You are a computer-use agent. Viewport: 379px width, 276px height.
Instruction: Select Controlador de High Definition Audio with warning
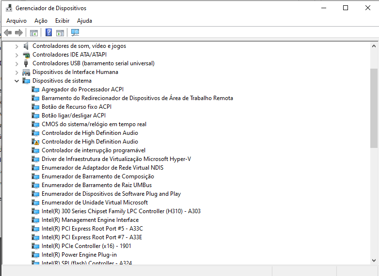point(90,142)
